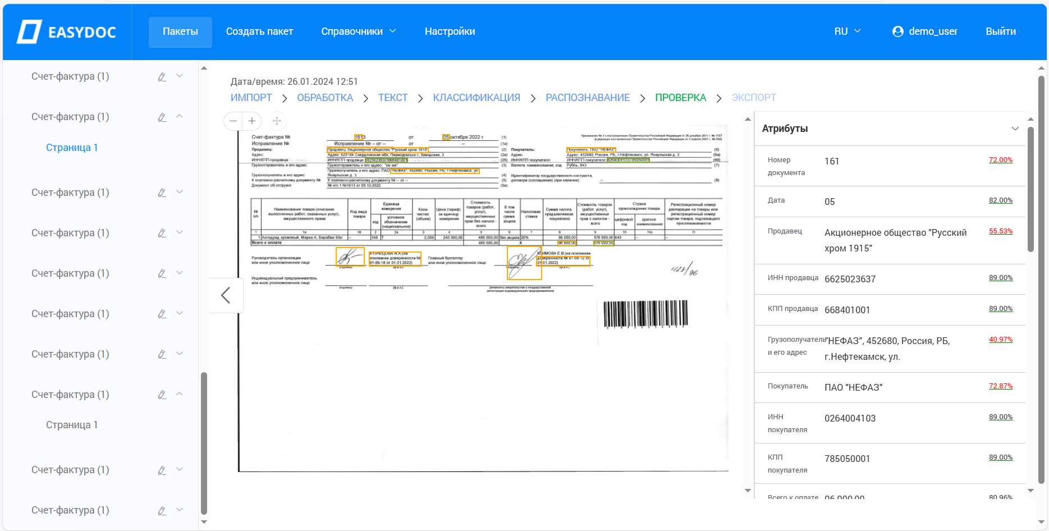Click the edit pencil beside the last Счет-фактура

(x=162, y=510)
